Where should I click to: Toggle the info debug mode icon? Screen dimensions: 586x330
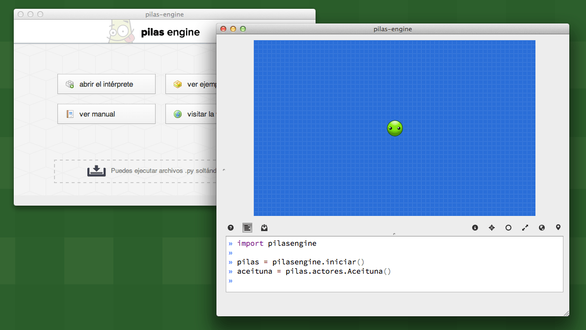tap(475, 228)
